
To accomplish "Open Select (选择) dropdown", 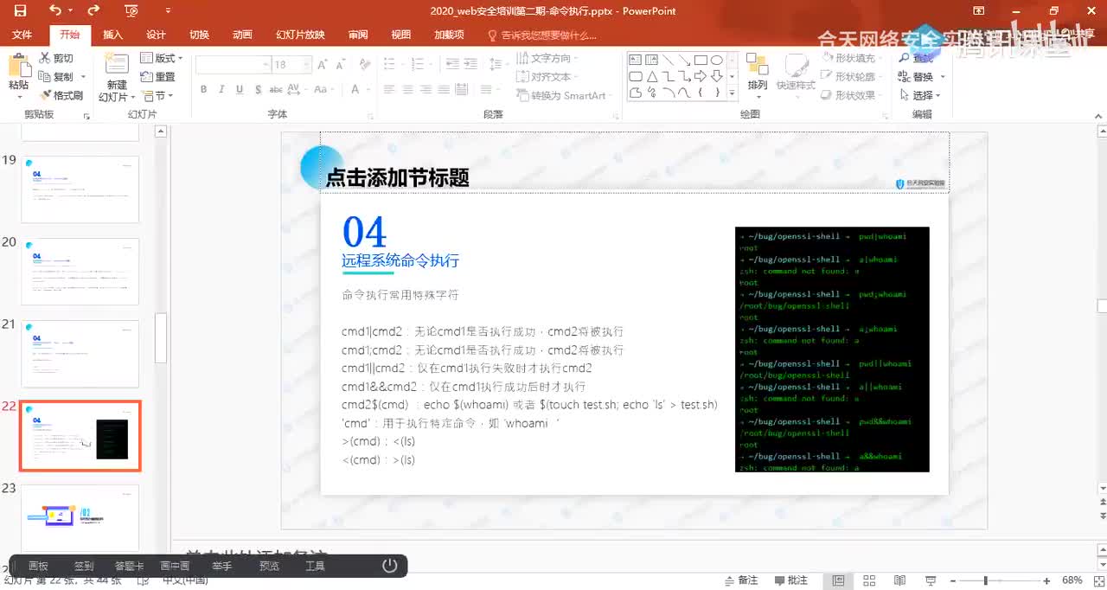I will (x=921, y=96).
